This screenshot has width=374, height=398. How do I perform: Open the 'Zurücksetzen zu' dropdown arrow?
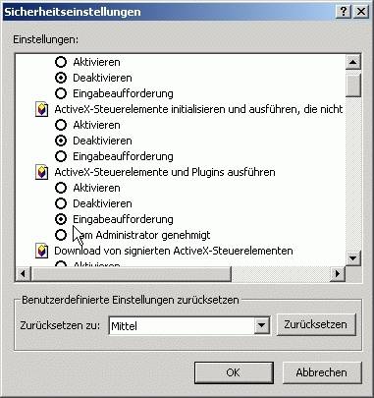pyautogui.click(x=261, y=325)
